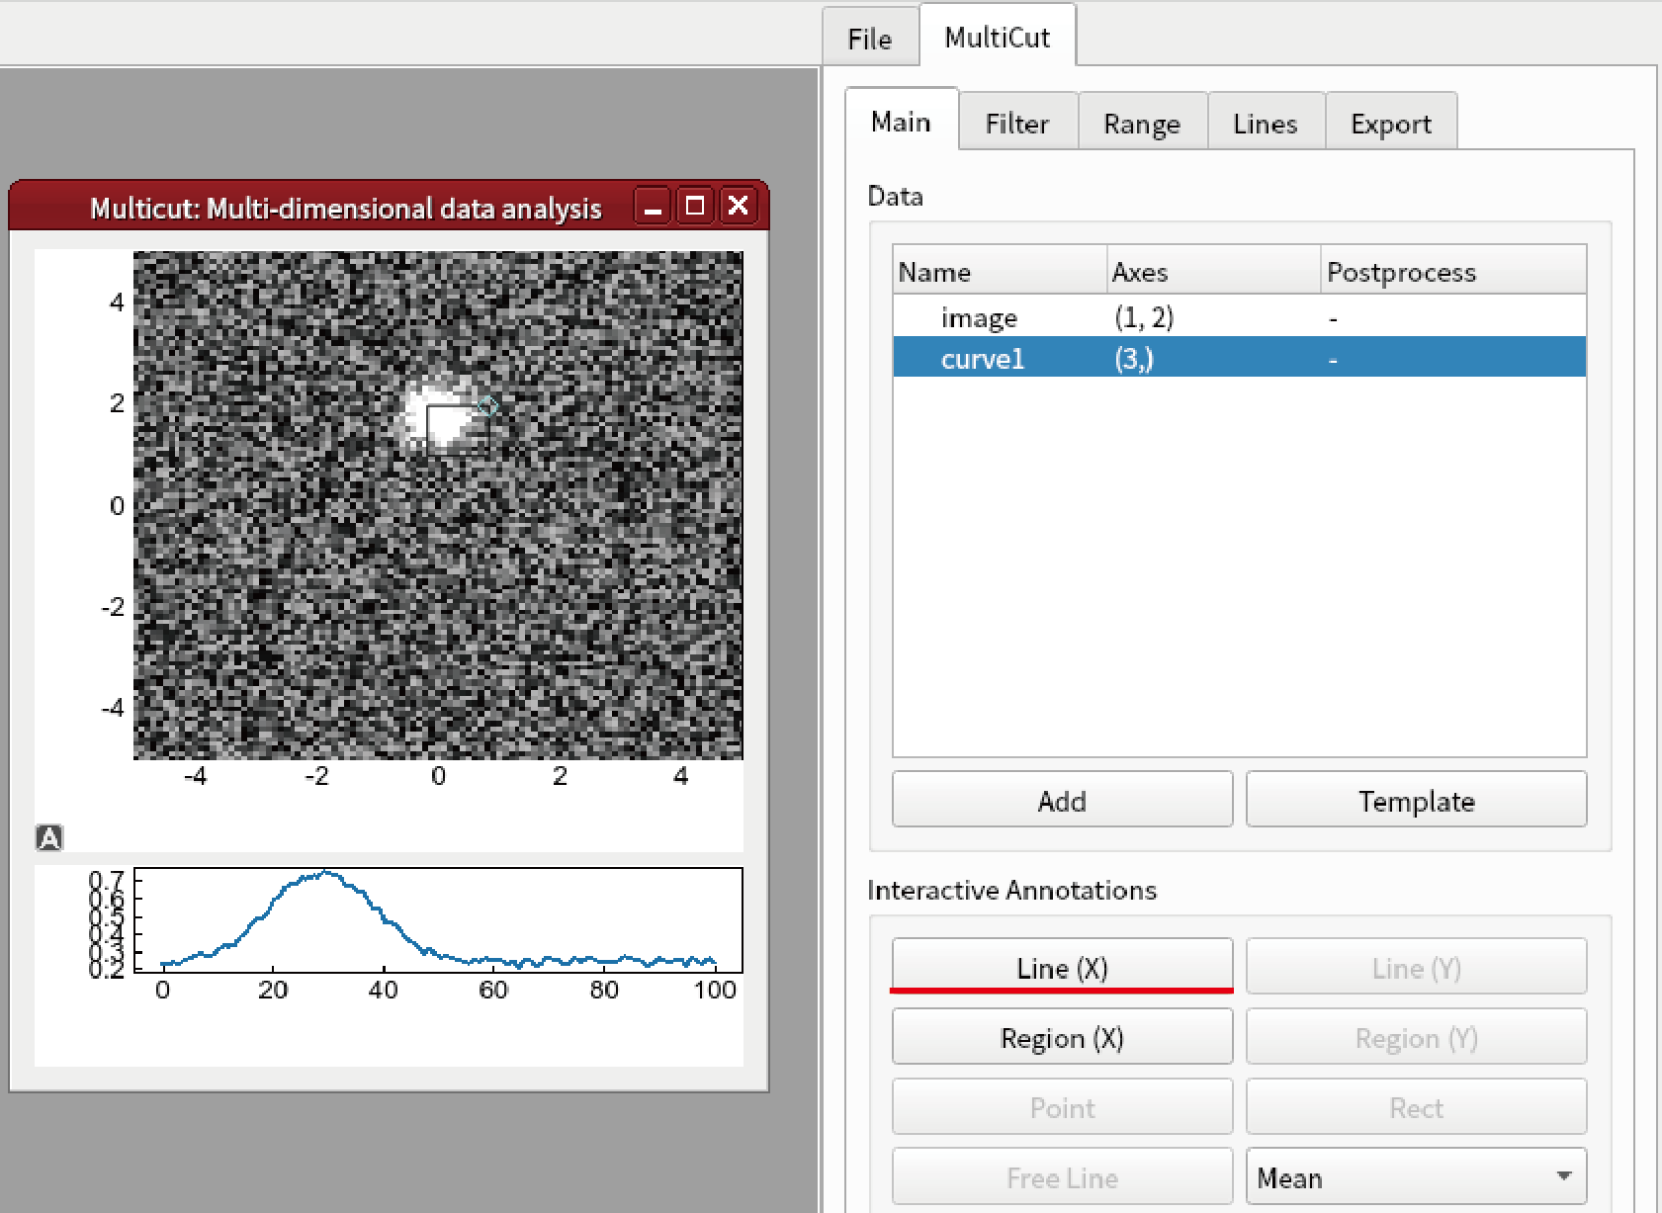
Task: Select the Main sub-tab
Action: (x=901, y=122)
